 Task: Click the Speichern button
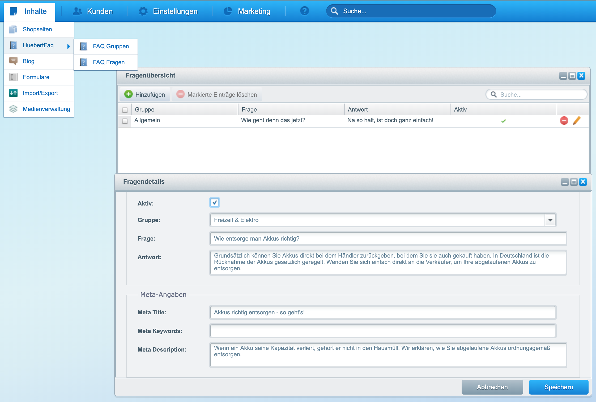tap(559, 387)
